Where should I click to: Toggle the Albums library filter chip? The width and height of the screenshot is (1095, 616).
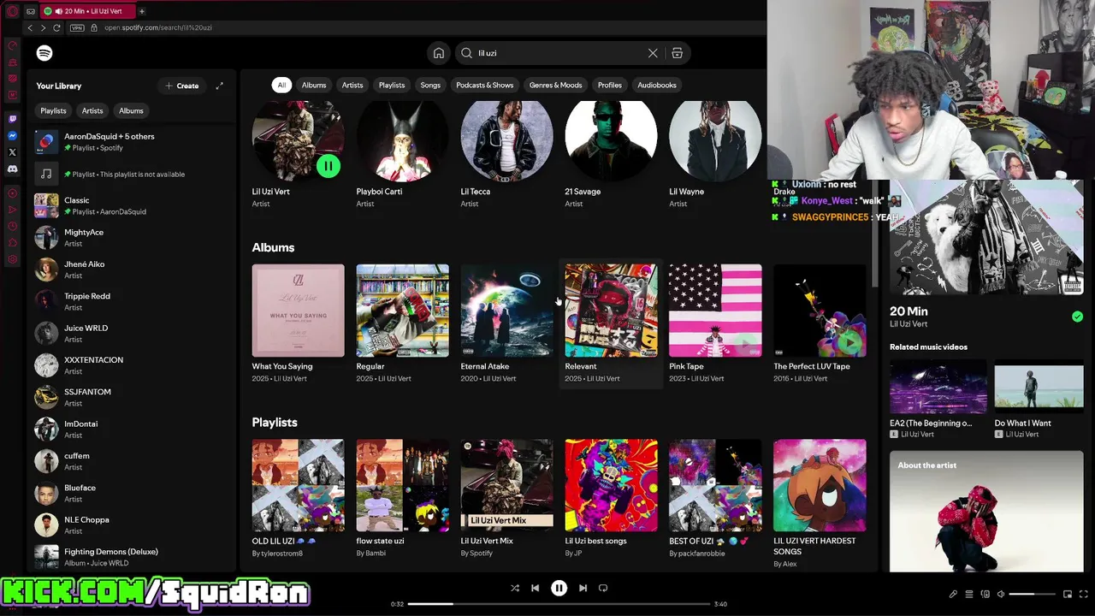pos(131,110)
